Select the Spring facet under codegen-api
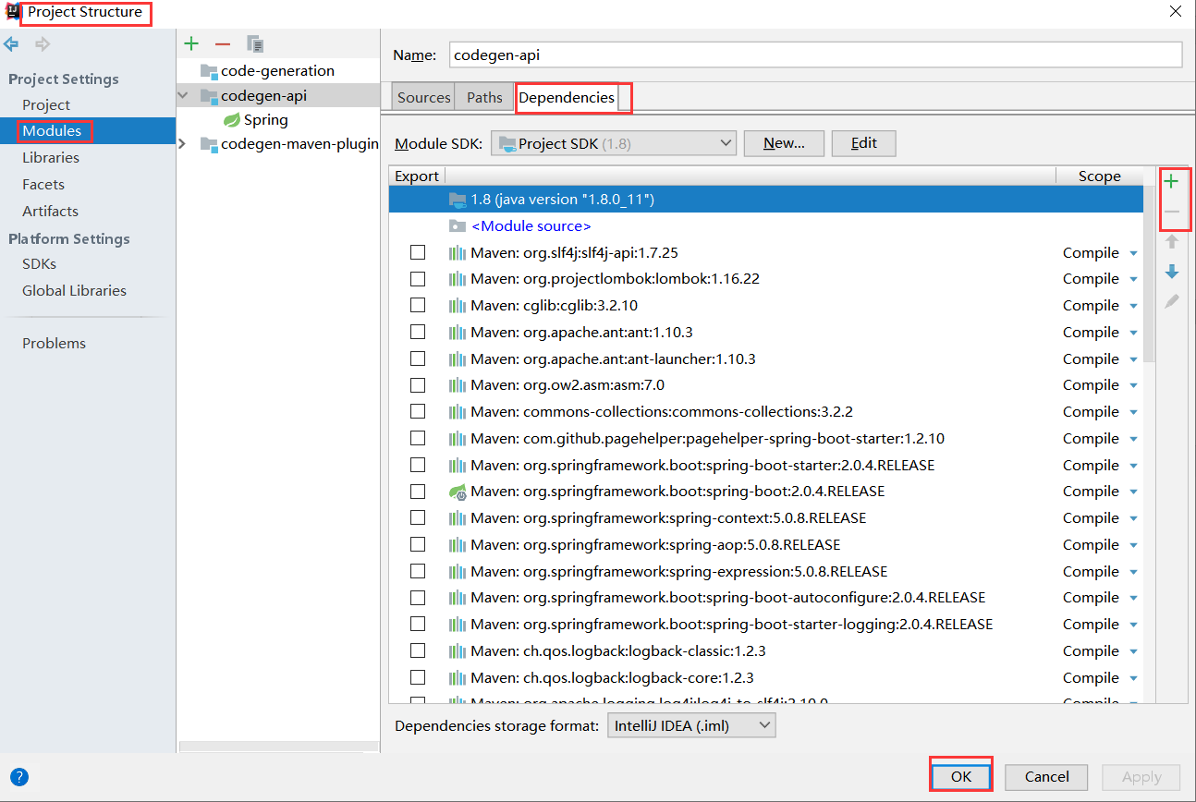1196x802 pixels. pos(265,120)
